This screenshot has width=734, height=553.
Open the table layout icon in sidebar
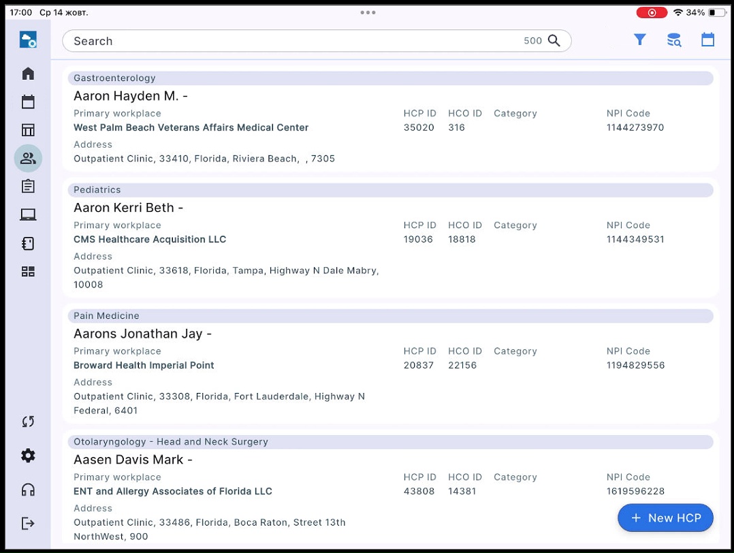28,129
